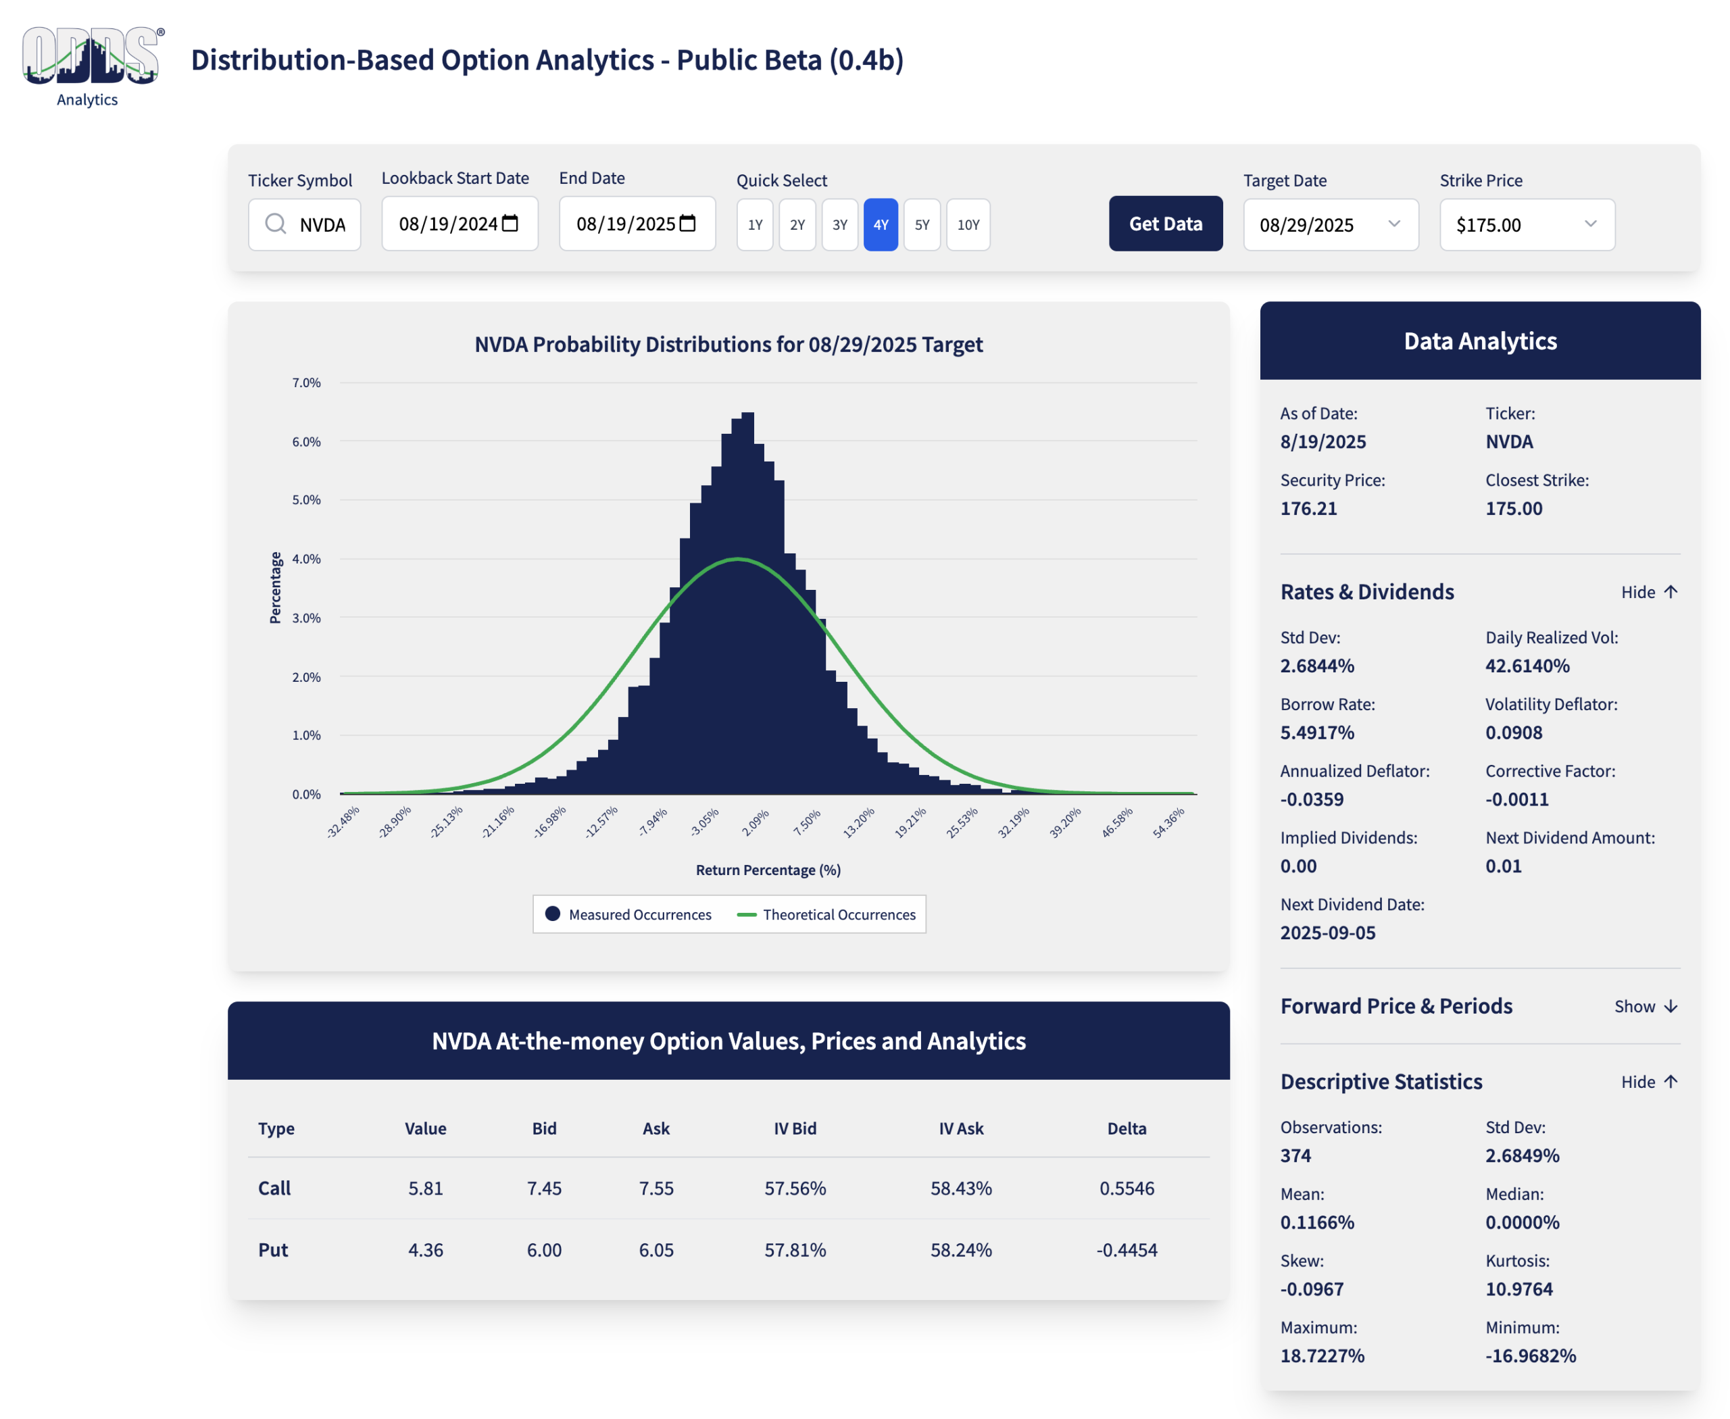This screenshot has height=1419, width=1730.
Task: Select the 1Y quick select range
Action: [755, 225]
